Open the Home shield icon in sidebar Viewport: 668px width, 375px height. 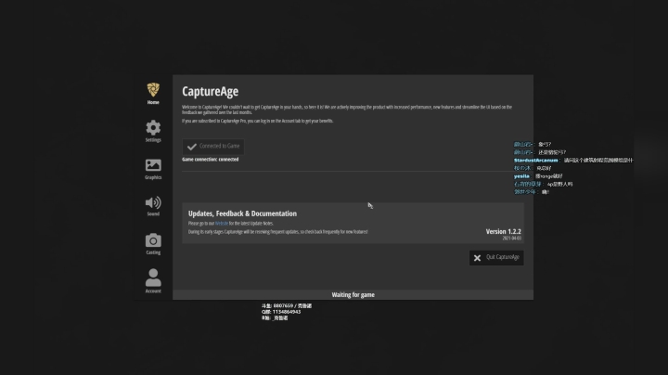153,90
